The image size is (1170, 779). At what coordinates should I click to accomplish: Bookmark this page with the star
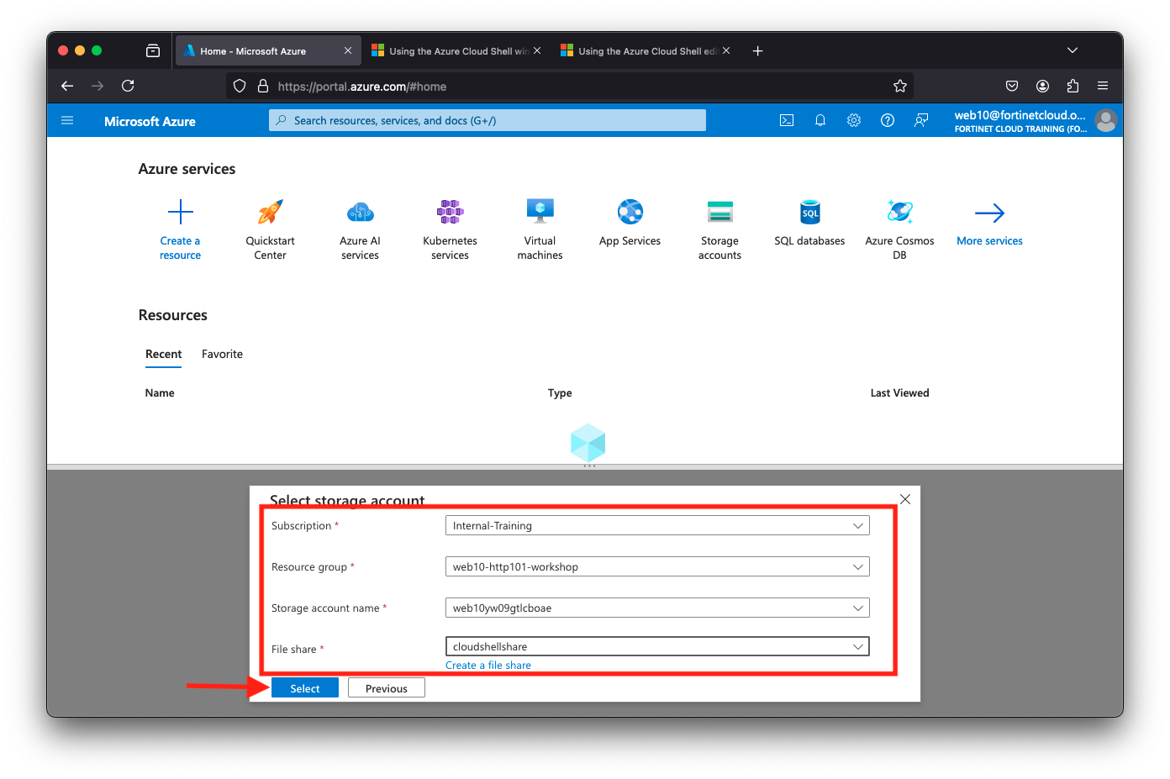900,86
